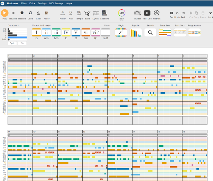Viewport: 213px width, 181px height.
Task: Click the Copy icon
Action: (196, 13)
